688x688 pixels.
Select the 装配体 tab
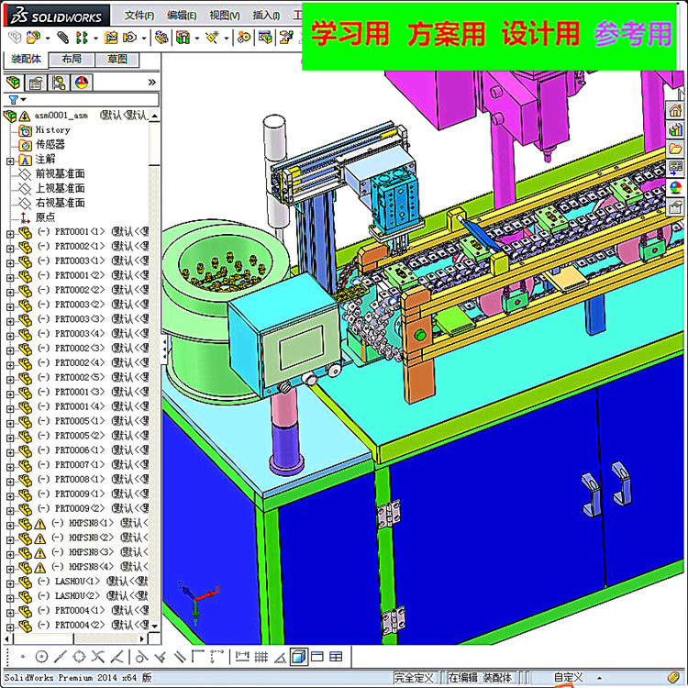click(x=26, y=60)
